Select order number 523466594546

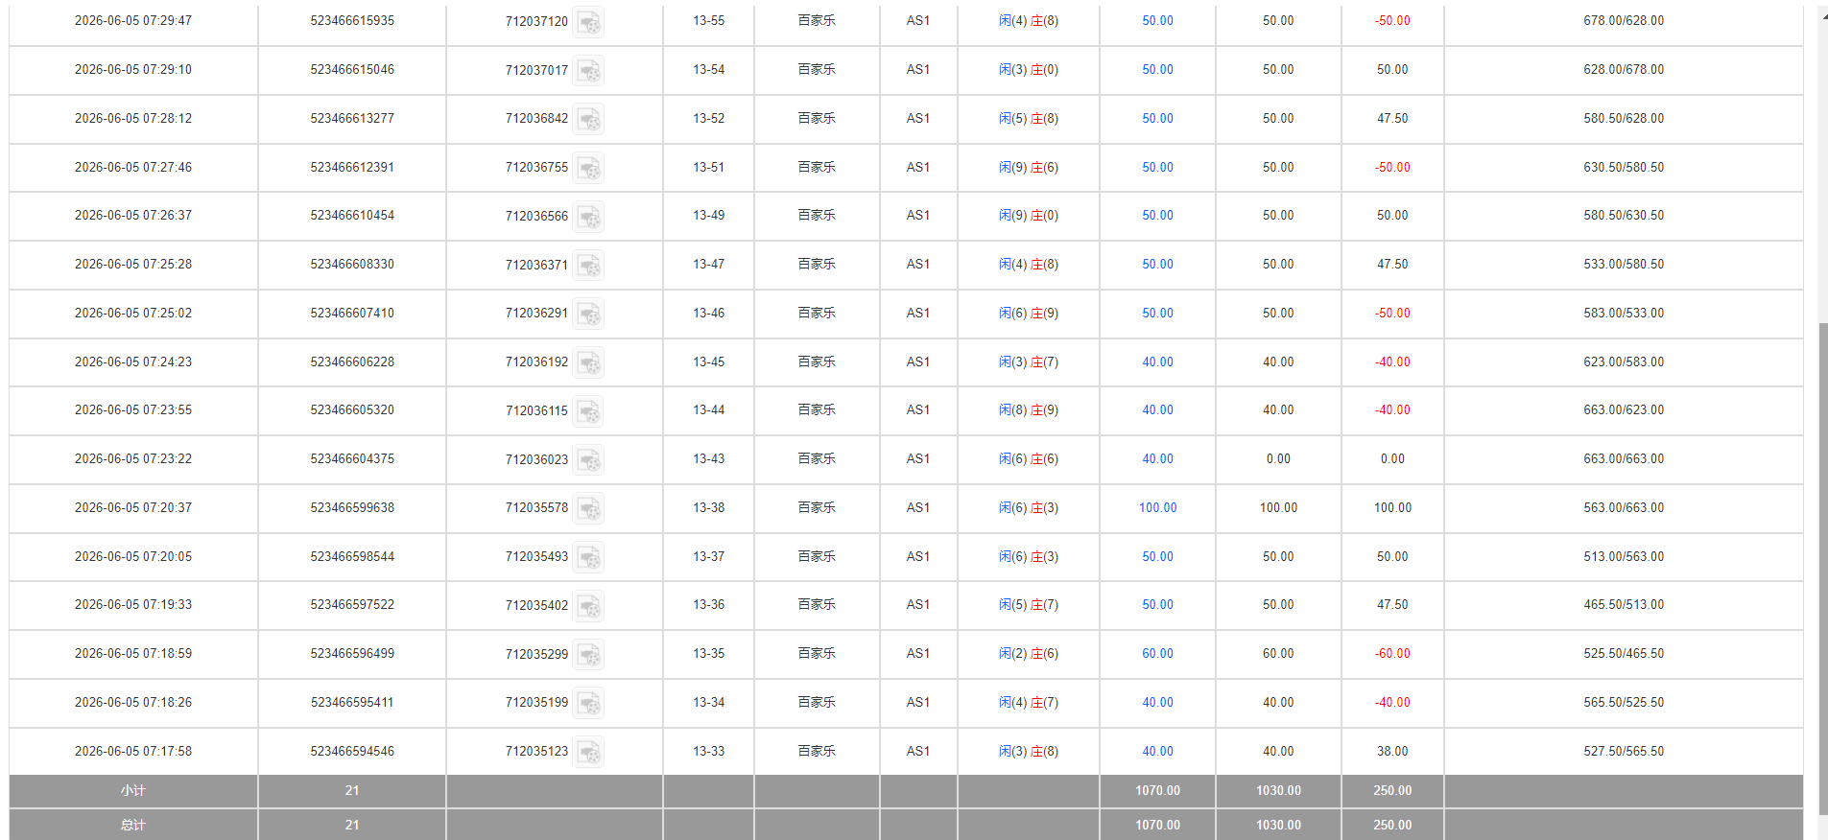click(x=352, y=751)
